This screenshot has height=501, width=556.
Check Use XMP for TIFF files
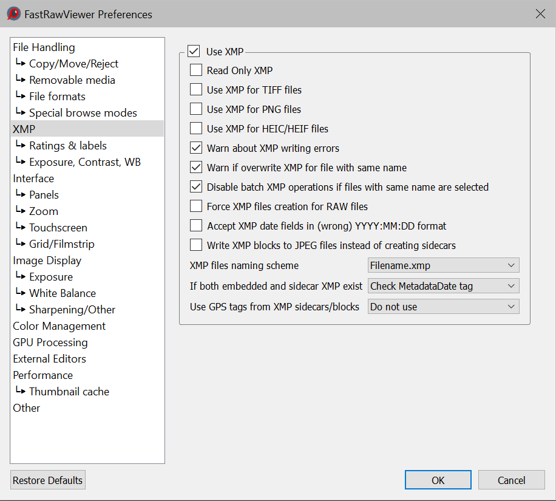coord(196,90)
